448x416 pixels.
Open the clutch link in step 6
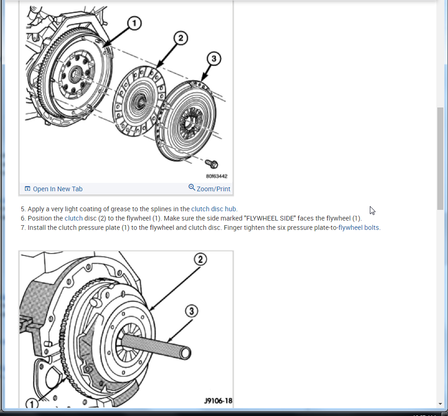pos(74,218)
